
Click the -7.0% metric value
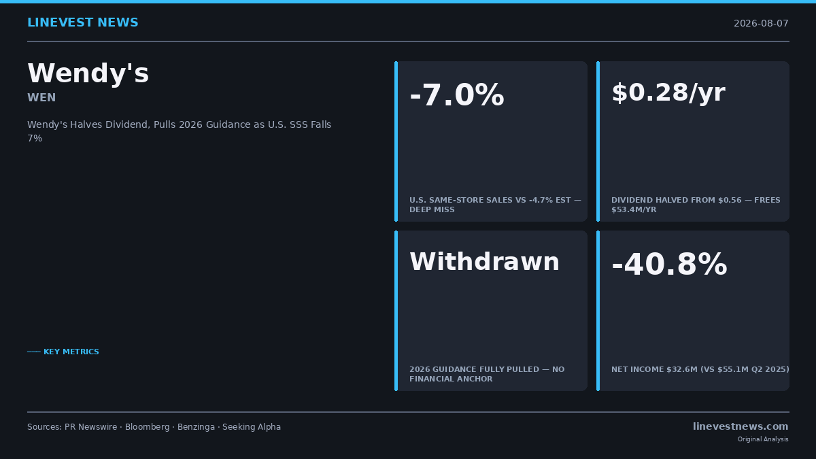click(x=456, y=95)
